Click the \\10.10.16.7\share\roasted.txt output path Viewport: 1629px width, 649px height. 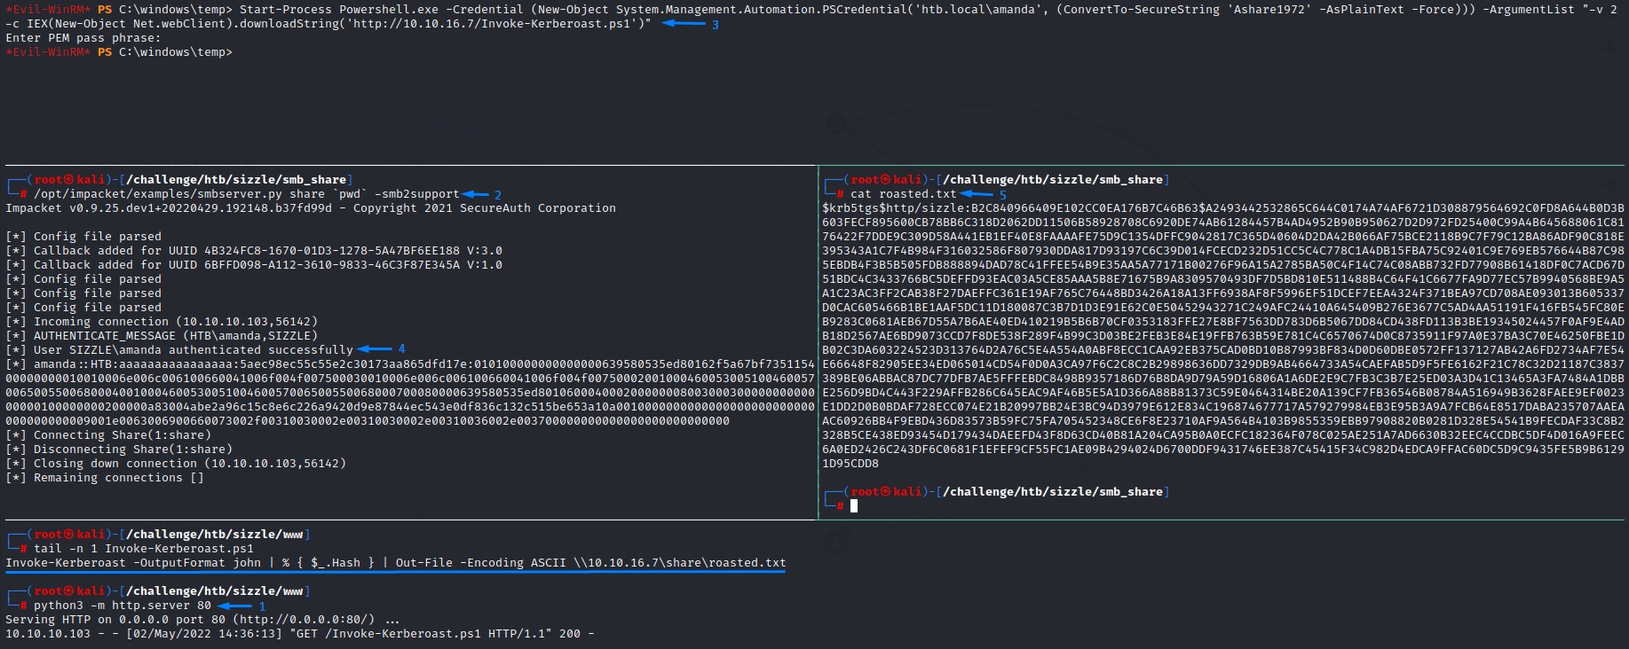pos(680,563)
